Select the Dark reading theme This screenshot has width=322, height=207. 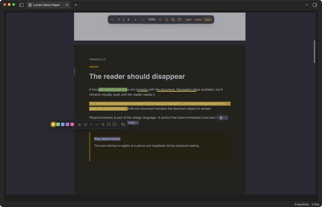tap(208, 19)
